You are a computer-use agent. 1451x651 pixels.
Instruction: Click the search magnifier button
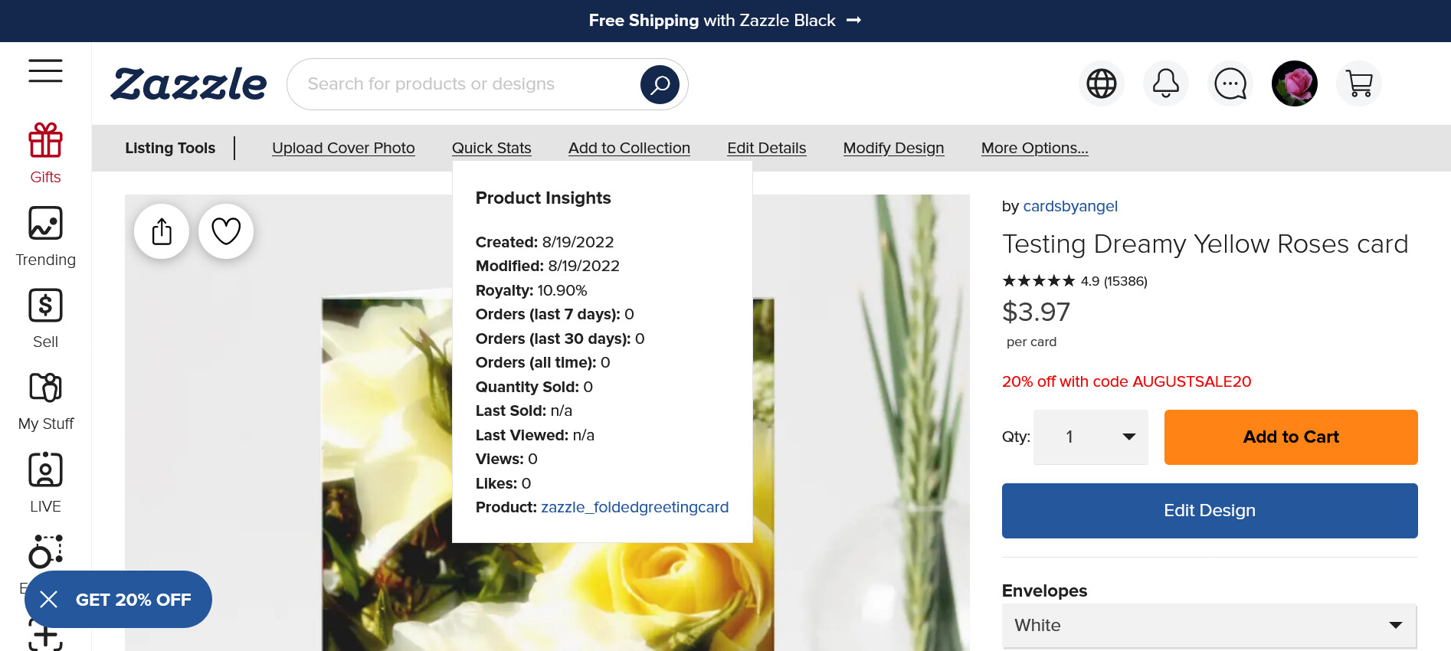pyautogui.click(x=660, y=84)
